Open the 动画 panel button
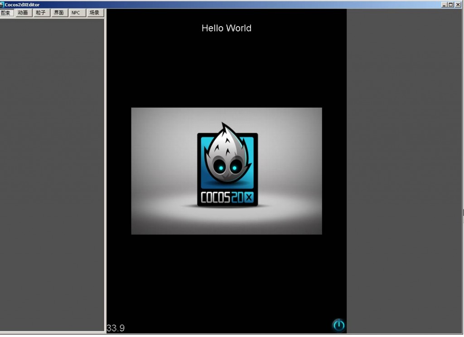The image size is (464, 337). coord(24,13)
